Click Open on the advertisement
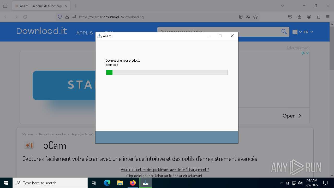The height and width of the screenshot is (188, 334). click(x=292, y=116)
